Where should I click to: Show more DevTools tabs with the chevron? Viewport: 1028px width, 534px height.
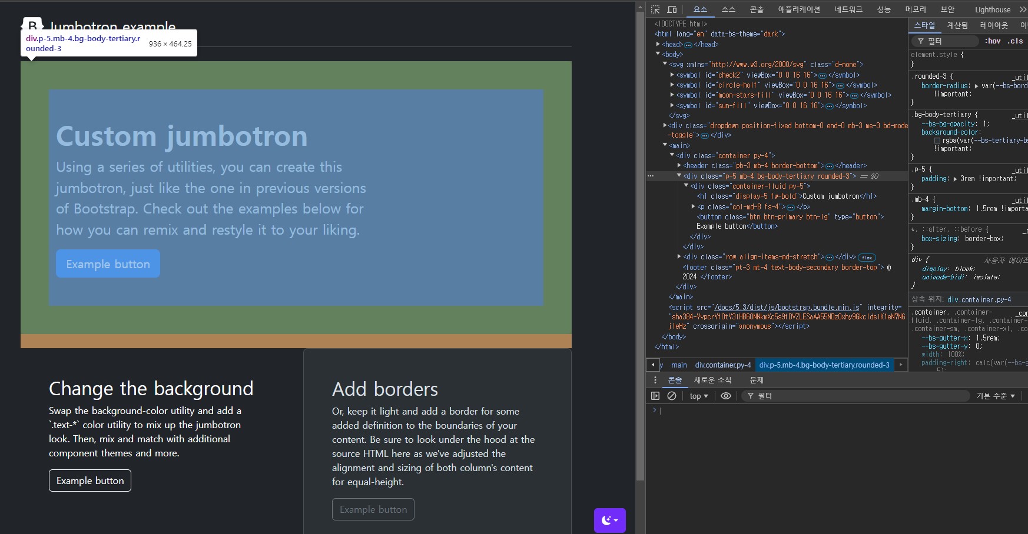pyautogui.click(x=1023, y=9)
